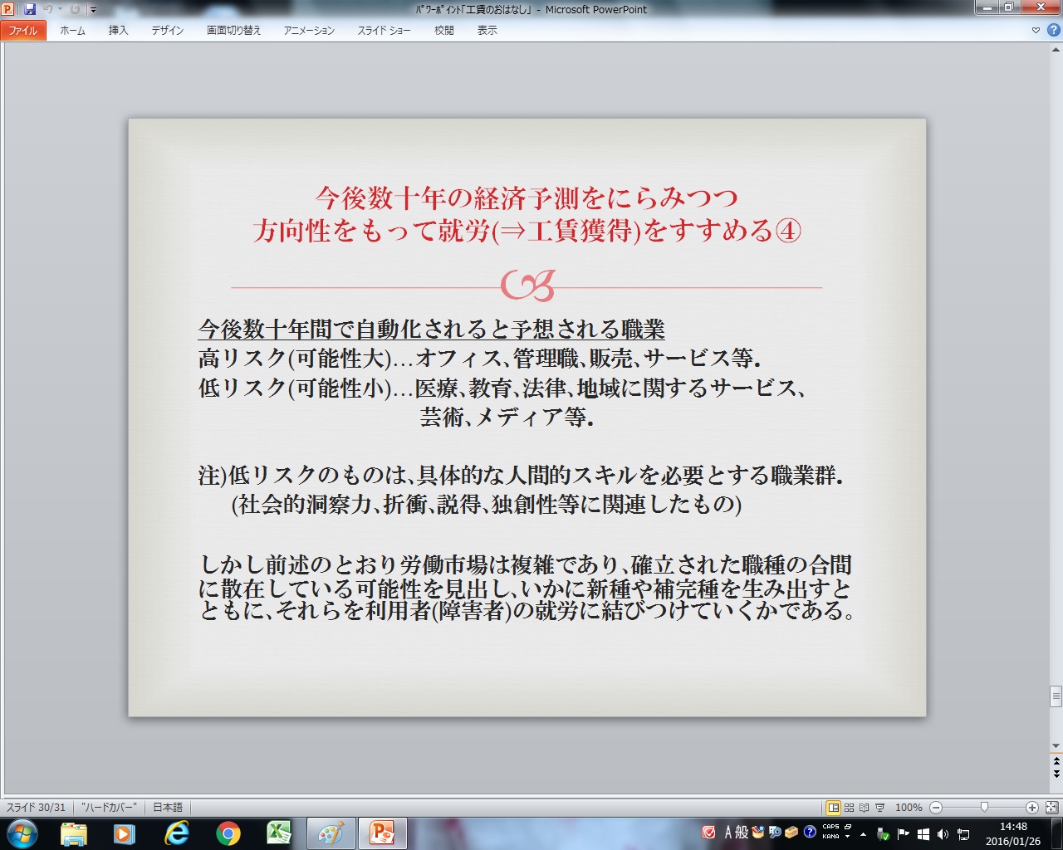The image size is (1063, 850).
Task: Switch to Paint window in taskbar
Action: (331, 833)
